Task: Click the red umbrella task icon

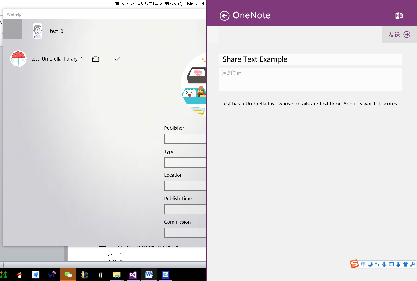Action: click(18, 58)
